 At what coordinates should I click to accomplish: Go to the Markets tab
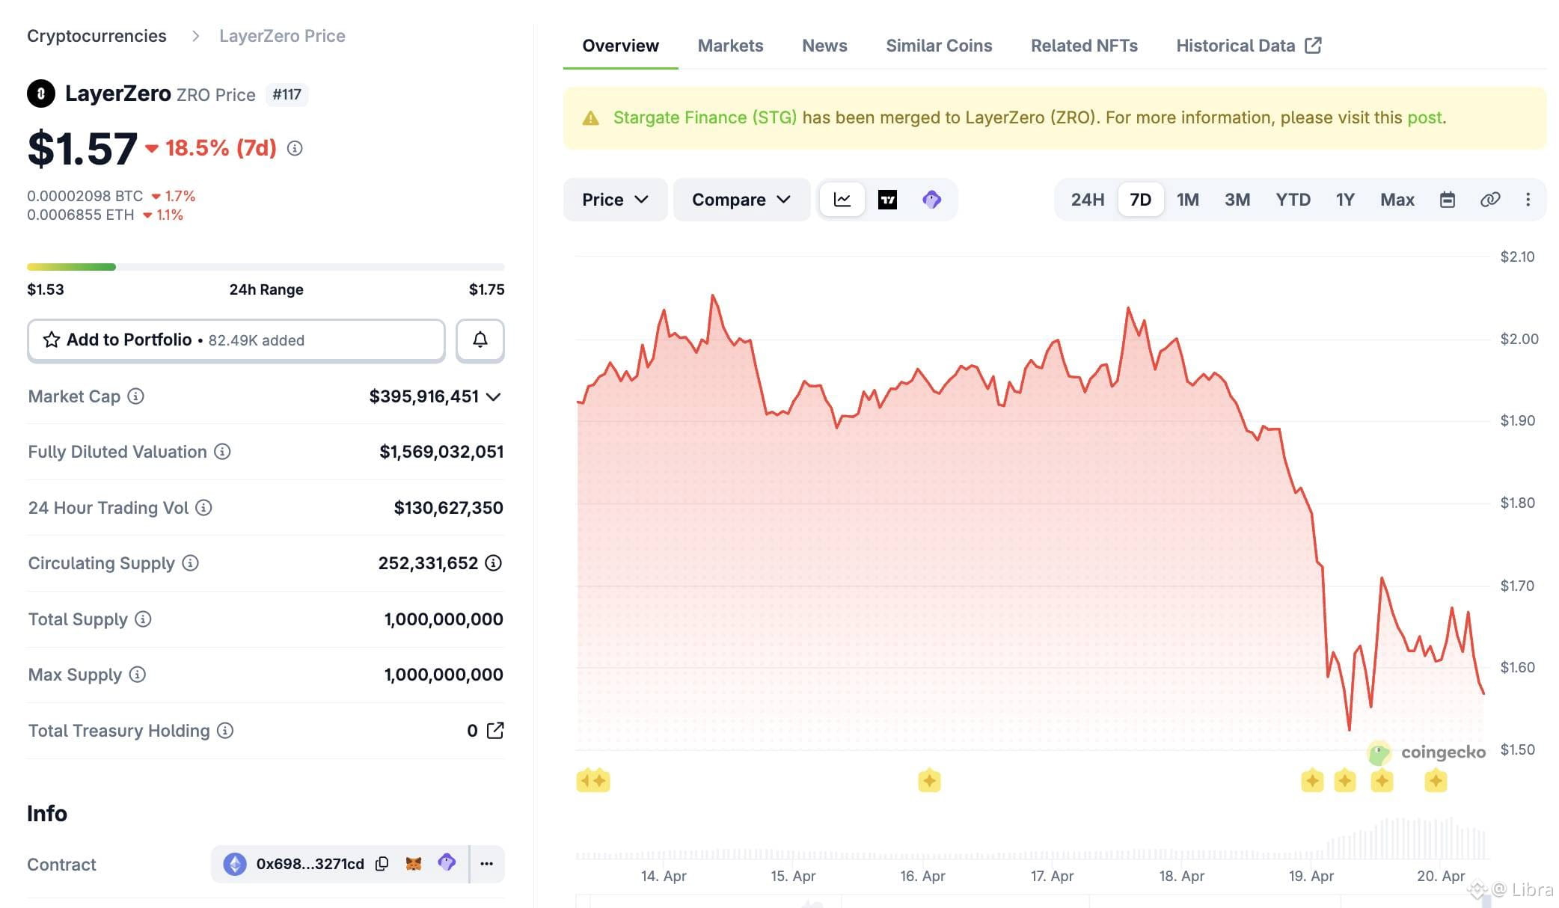tap(730, 46)
